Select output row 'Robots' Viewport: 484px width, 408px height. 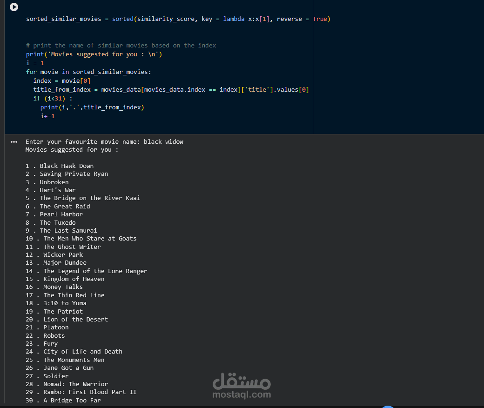[x=45, y=336]
